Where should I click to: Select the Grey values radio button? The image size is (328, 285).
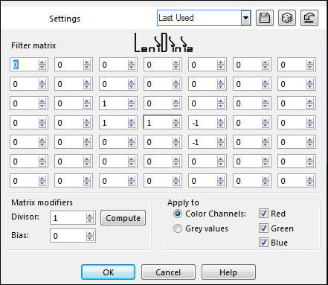pyautogui.click(x=178, y=228)
